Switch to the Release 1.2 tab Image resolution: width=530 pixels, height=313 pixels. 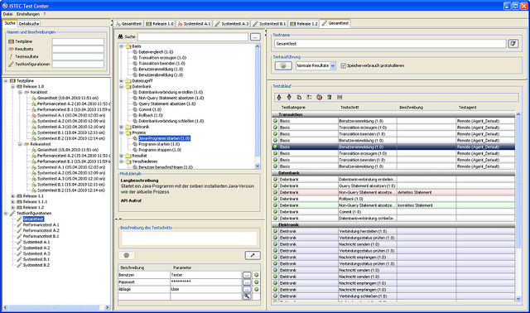coord(304,24)
